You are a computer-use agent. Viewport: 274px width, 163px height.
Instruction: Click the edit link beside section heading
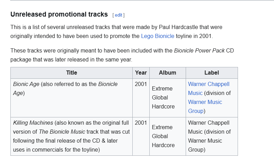pyautogui.click(x=118, y=15)
